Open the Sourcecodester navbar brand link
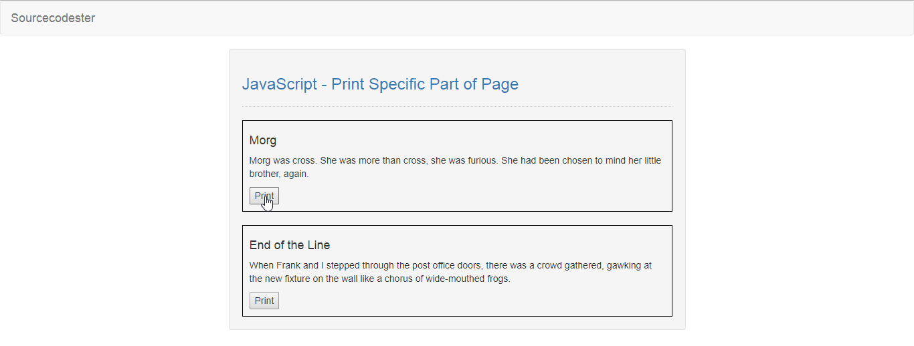 point(53,18)
